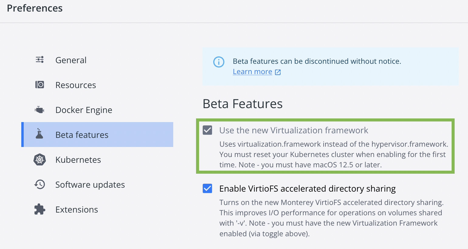Viewport: 468px width, 249px height.
Task: Switch to Resources settings
Action: pos(76,85)
